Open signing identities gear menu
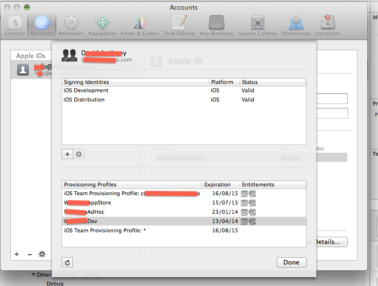The width and height of the screenshot is (378, 286). point(79,154)
